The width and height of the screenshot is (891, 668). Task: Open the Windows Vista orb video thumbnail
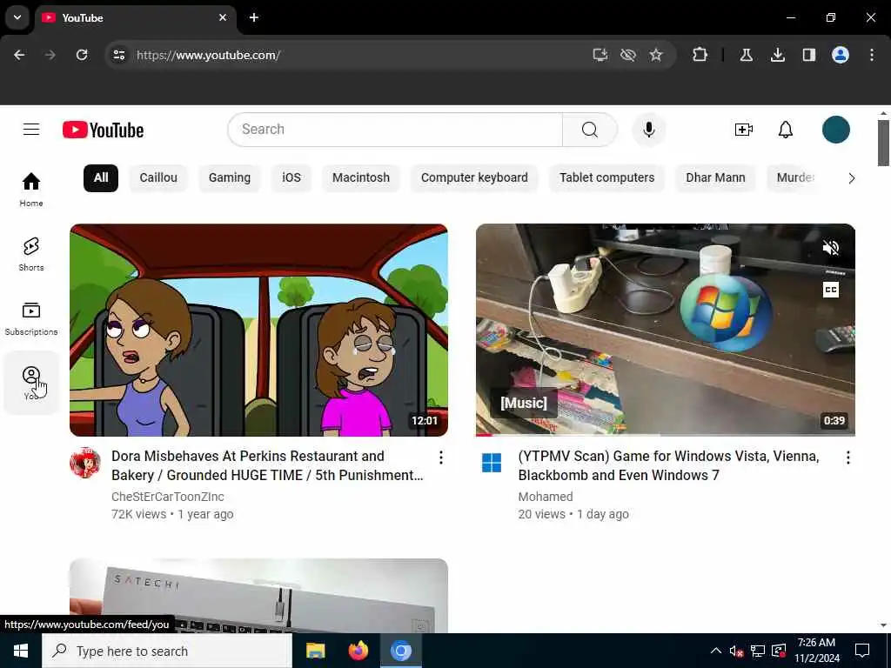click(x=666, y=330)
